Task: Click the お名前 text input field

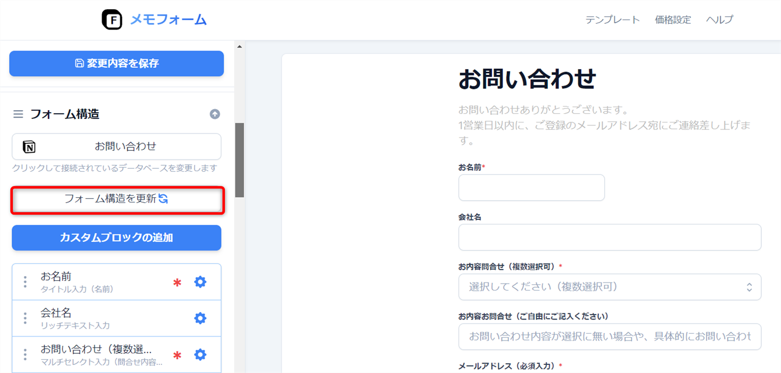Action: pyautogui.click(x=531, y=188)
